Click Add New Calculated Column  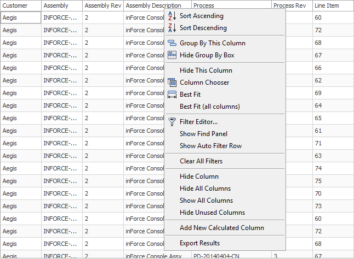pyautogui.click(x=221, y=228)
